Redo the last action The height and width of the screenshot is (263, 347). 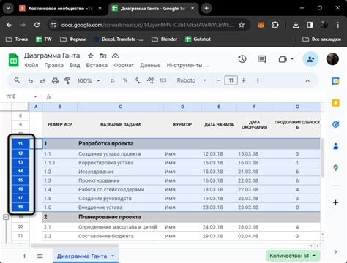pyautogui.click(x=42, y=80)
